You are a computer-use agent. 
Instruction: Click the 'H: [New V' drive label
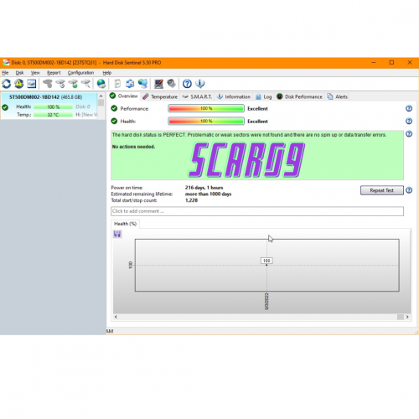tap(86, 115)
